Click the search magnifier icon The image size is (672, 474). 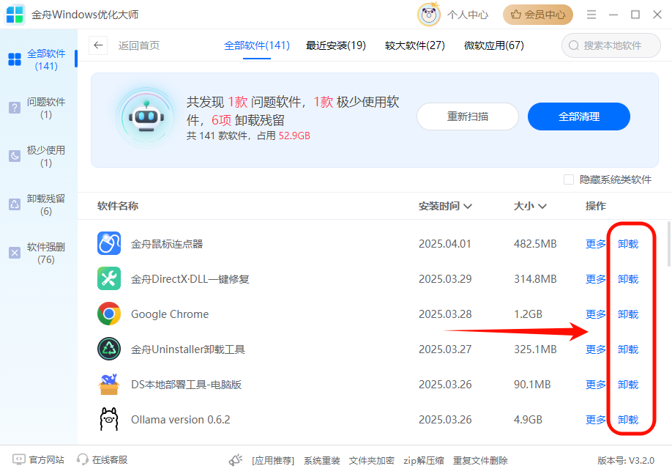coord(573,45)
